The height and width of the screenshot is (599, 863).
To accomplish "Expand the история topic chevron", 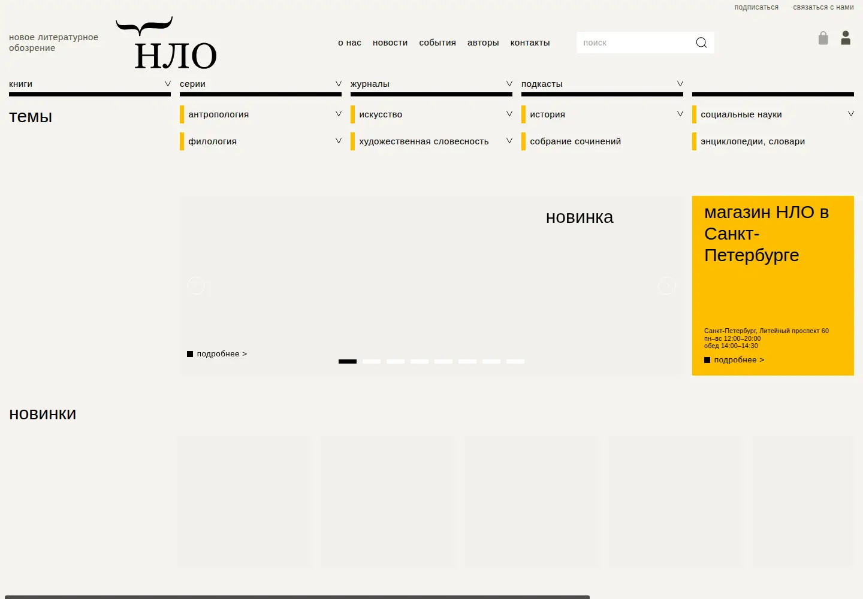I will point(680,114).
